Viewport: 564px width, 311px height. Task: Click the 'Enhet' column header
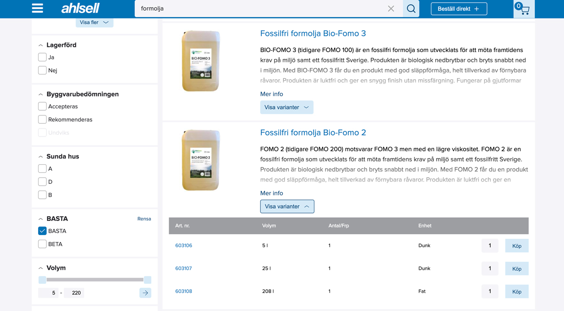pyautogui.click(x=425, y=226)
